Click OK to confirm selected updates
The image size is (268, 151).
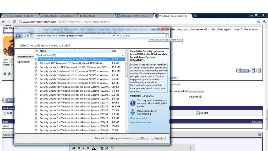click(x=142, y=138)
